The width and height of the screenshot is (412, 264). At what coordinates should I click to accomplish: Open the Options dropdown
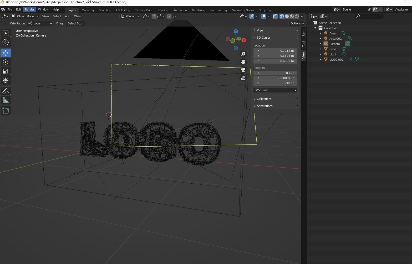tap(297, 23)
